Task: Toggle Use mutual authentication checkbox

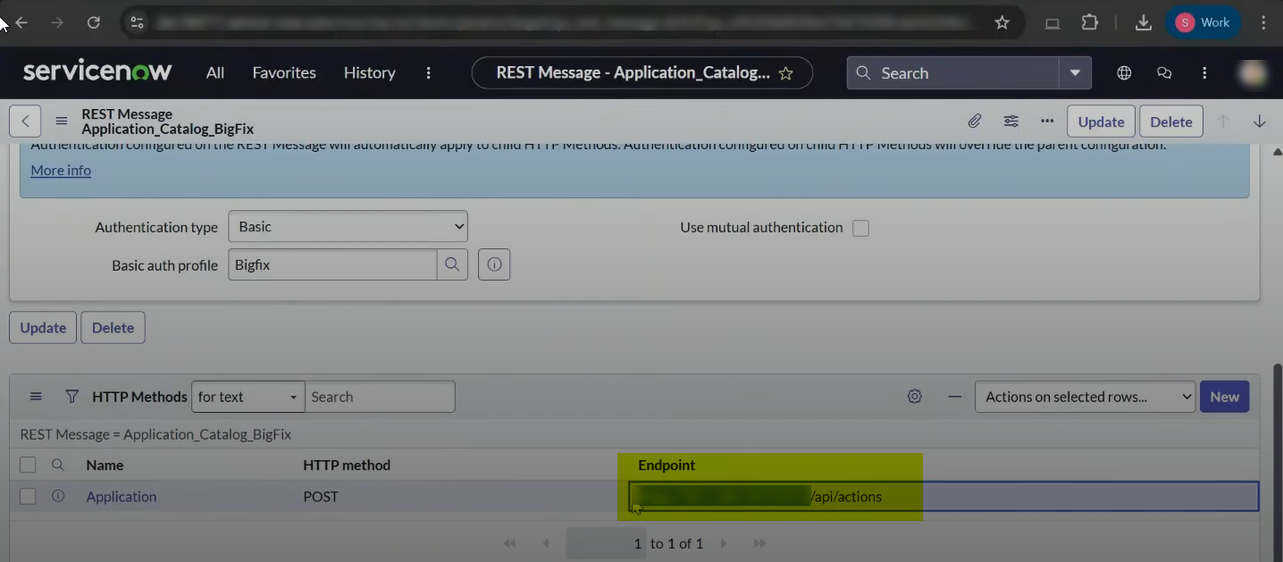Action: [860, 228]
